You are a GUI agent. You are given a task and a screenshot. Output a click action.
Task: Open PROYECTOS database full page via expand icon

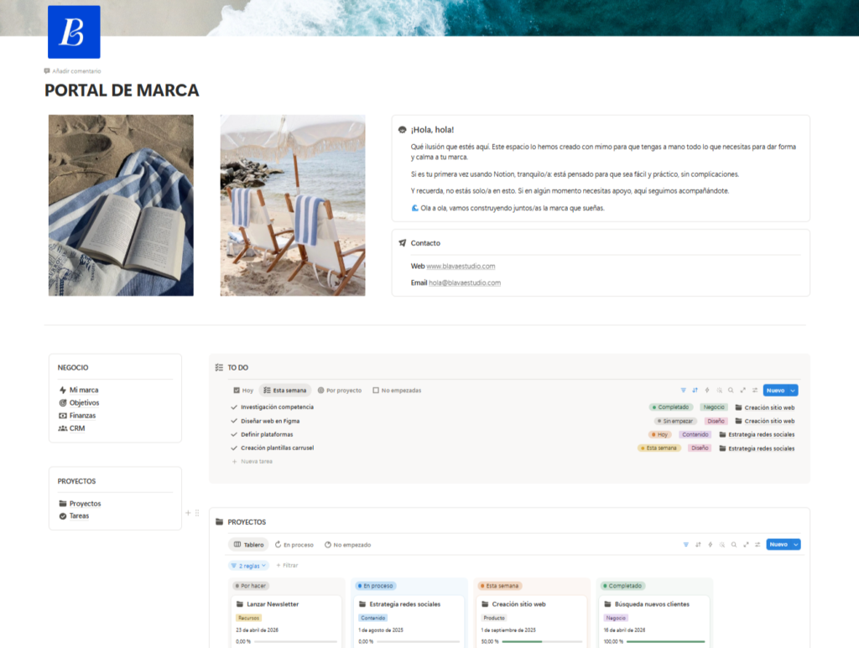746,545
